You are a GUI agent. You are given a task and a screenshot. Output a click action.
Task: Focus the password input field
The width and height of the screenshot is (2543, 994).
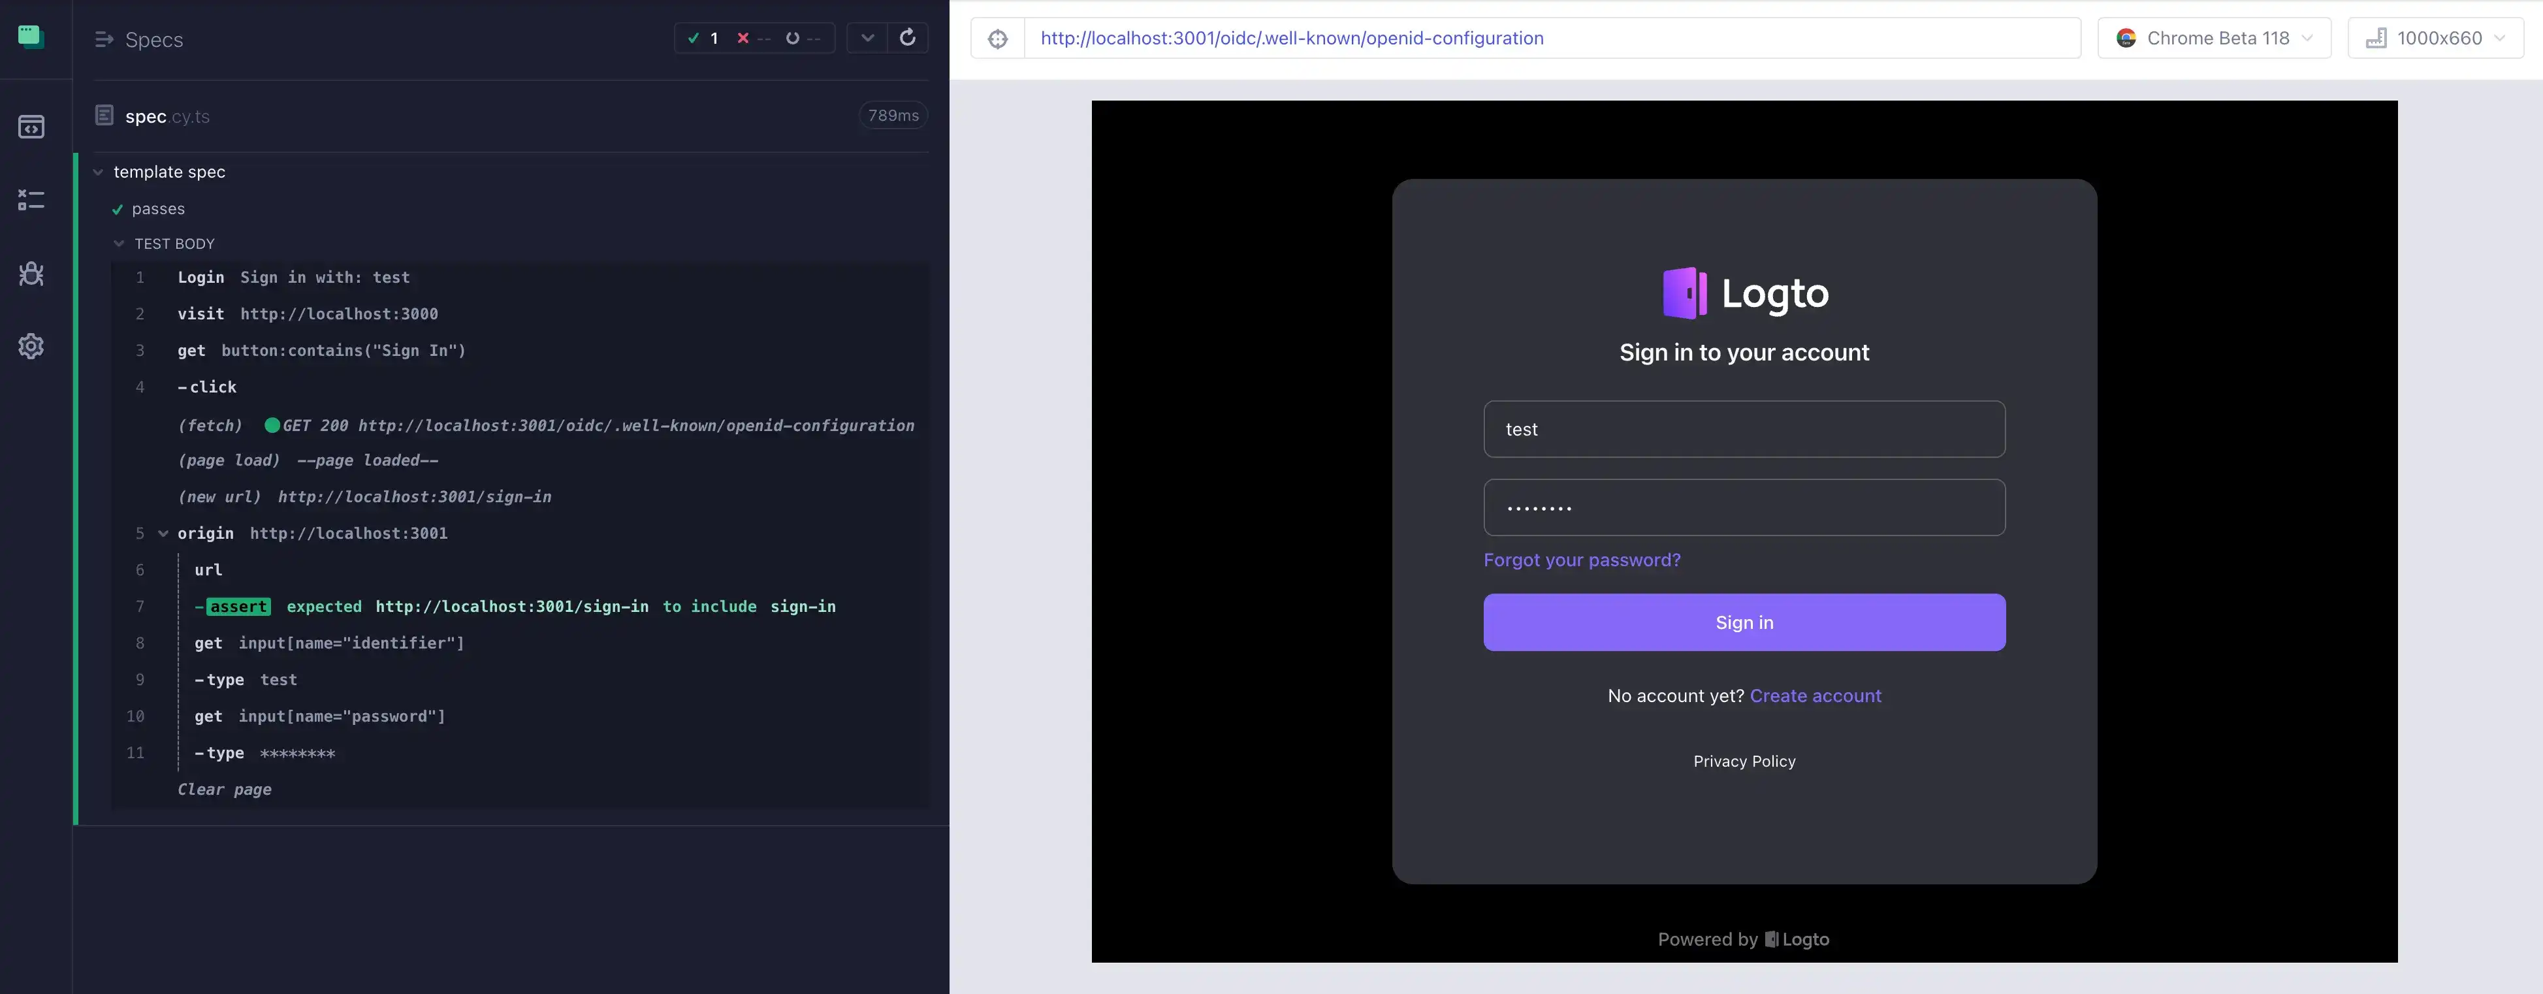coord(1744,507)
